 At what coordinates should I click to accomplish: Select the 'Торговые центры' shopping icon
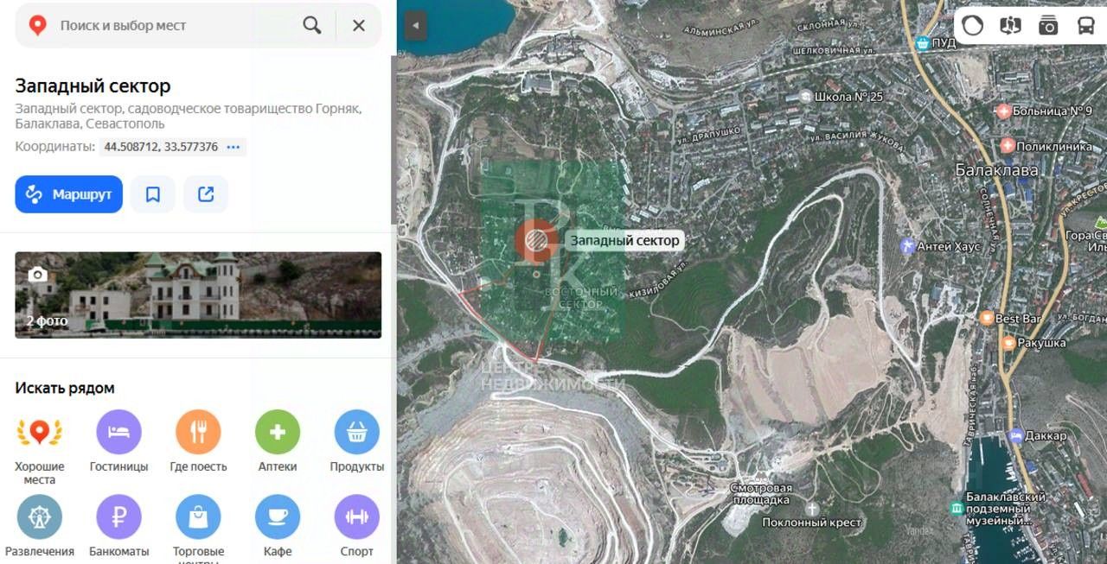(198, 516)
